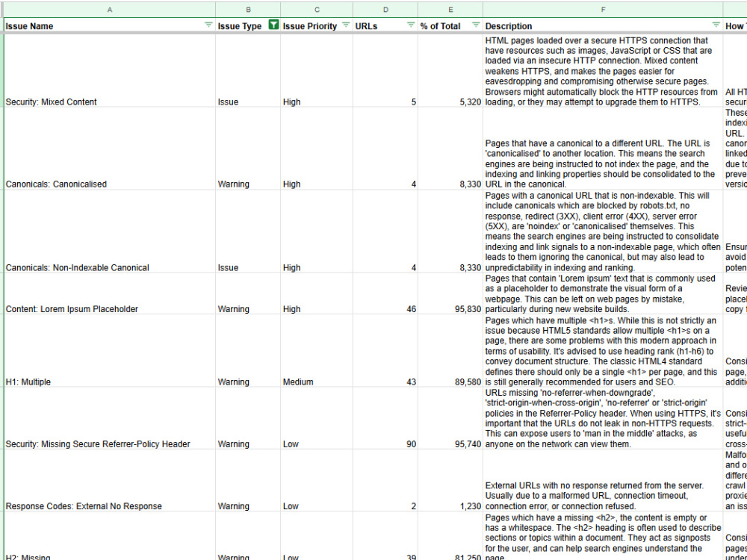
Task: Click the '% of Total' header cell
Action: [x=450, y=25]
